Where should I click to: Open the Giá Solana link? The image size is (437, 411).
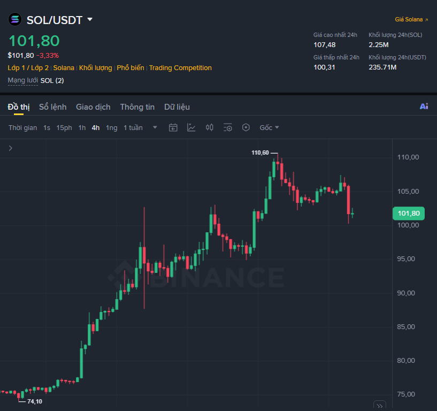click(411, 19)
